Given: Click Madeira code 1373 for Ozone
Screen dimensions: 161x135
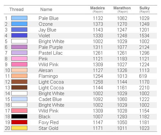Looking at the screenshot, I should coord(98,24).
